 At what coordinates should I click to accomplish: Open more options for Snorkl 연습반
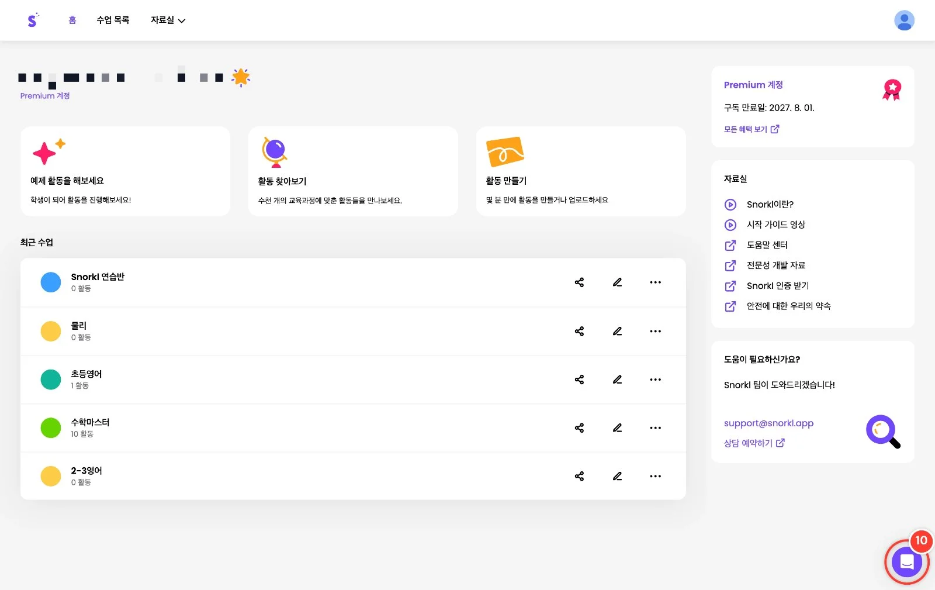click(656, 282)
